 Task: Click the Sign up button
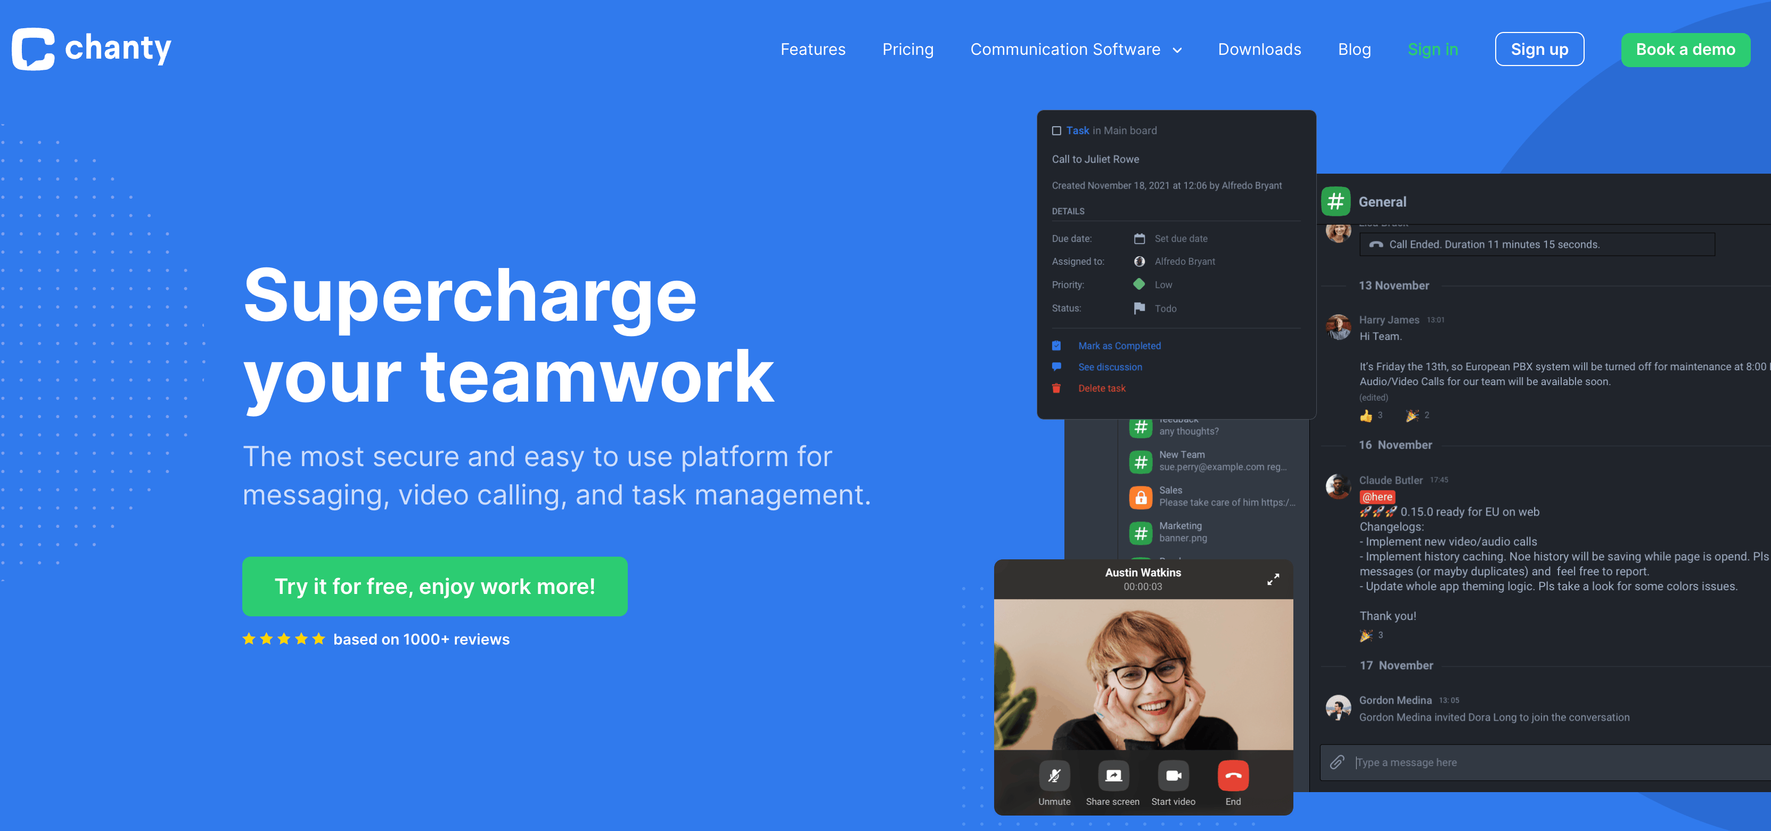[1539, 49]
